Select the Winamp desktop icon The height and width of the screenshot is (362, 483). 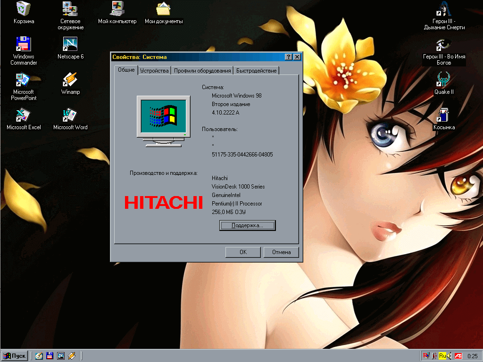click(70, 79)
